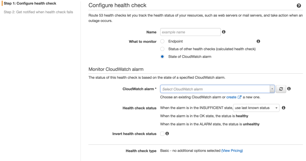Viewport: 306px width, 161px height.
Task: Click info icon next to INSUFFICIENT state dropdown
Action: click(284, 108)
